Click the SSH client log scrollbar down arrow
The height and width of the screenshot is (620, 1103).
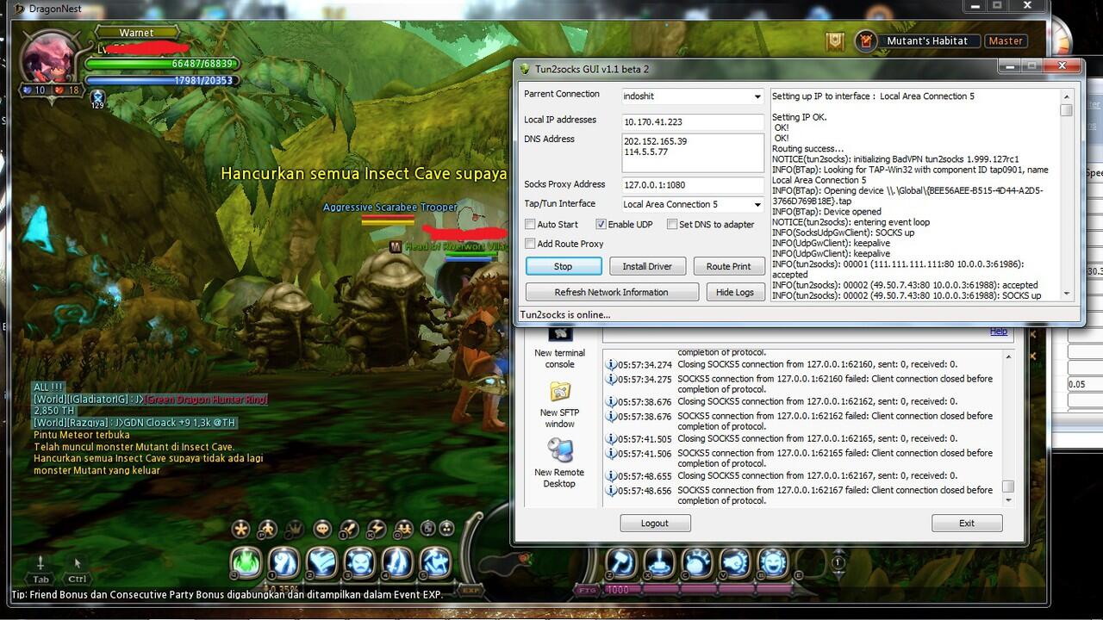[x=1008, y=499]
